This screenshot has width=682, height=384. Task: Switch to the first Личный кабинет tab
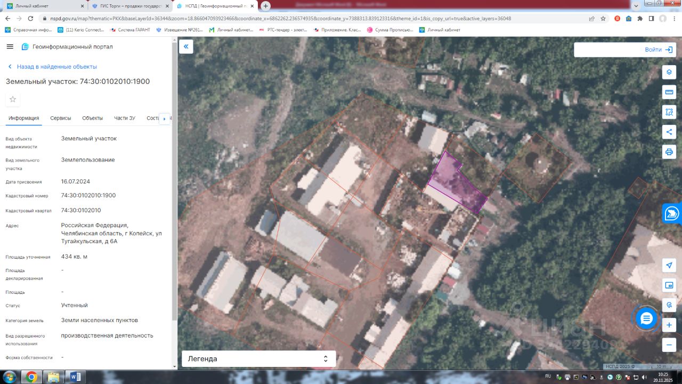(44, 6)
